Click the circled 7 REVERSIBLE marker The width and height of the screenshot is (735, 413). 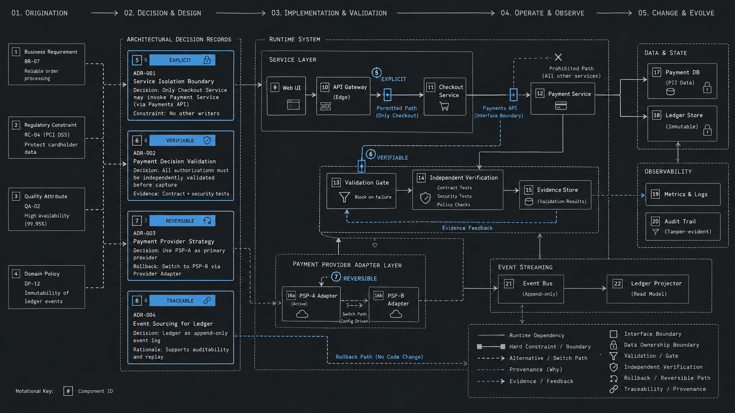pyautogui.click(x=336, y=277)
